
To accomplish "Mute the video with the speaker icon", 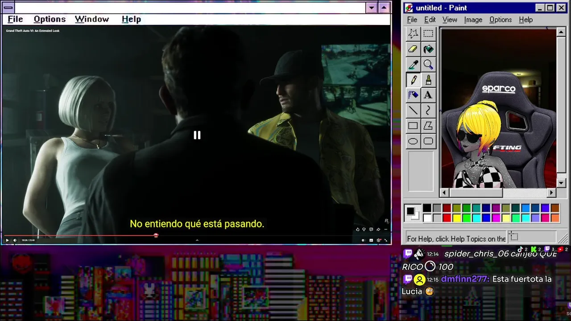I will tap(15, 240).
